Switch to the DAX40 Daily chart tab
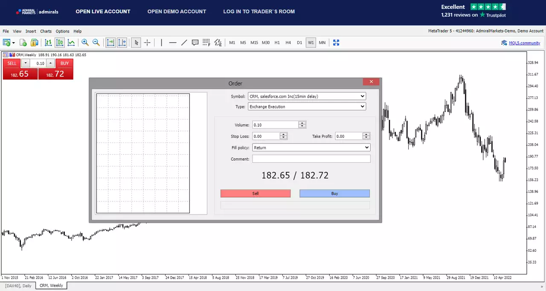The height and width of the screenshot is (291, 546). click(x=18, y=285)
